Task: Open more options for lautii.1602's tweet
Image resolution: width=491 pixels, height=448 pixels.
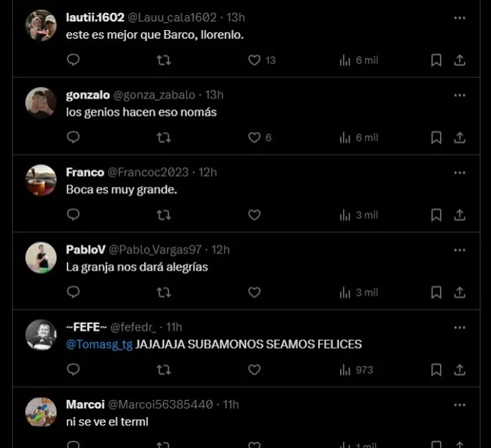Action: [x=459, y=18]
